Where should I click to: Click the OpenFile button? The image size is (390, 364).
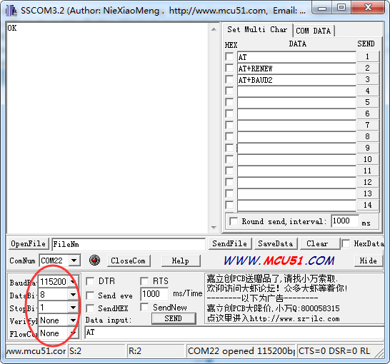(x=28, y=244)
